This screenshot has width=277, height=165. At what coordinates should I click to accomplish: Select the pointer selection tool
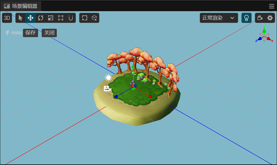pyautogui.click(x=20, y=18)
